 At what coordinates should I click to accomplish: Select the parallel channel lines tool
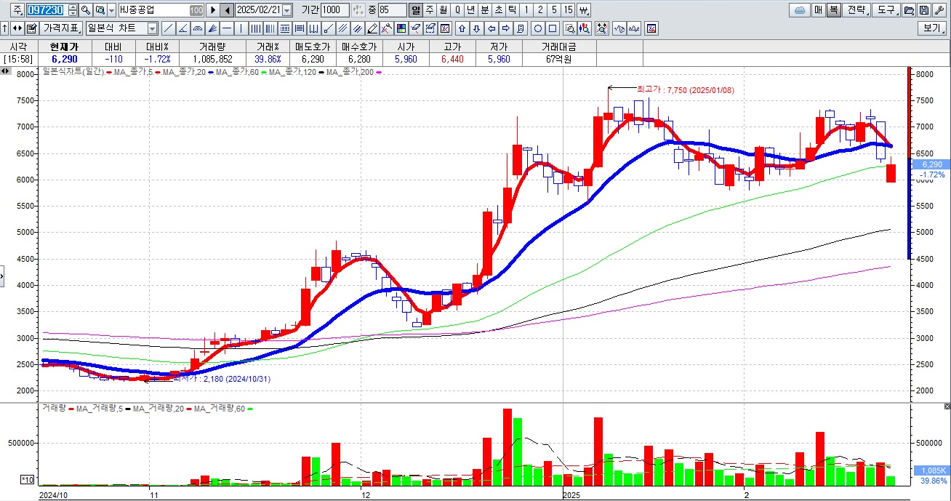pos(342,28)
